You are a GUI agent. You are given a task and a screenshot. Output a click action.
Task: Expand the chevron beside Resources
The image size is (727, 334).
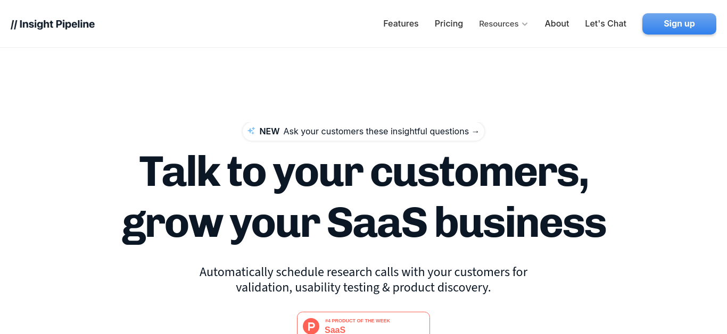coord(525,24)
